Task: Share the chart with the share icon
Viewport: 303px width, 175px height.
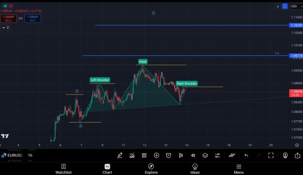Action: point(298,155)
